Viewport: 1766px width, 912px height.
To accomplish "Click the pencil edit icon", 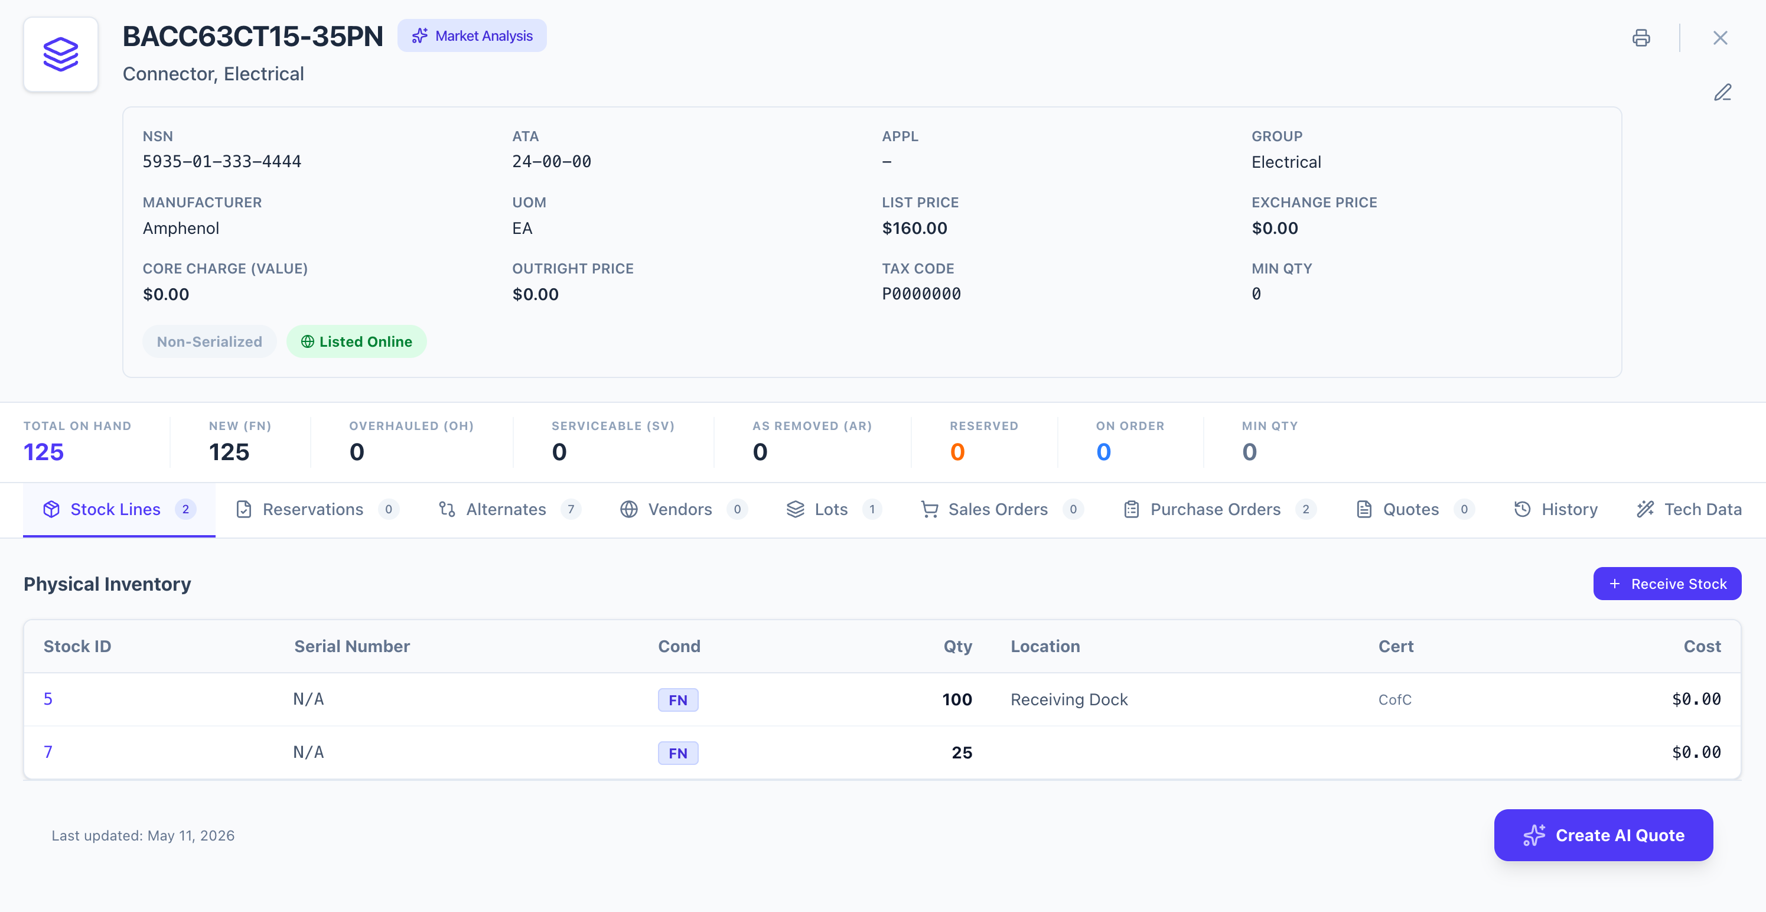I will coord(1722,93).
